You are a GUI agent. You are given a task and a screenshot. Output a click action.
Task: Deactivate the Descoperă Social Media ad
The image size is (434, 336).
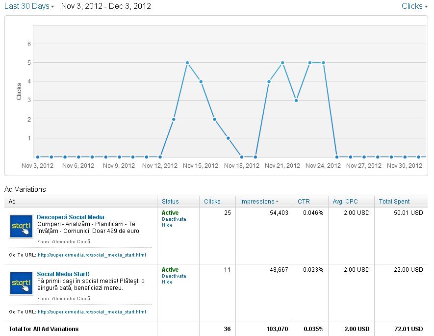[x=174, y=219]
